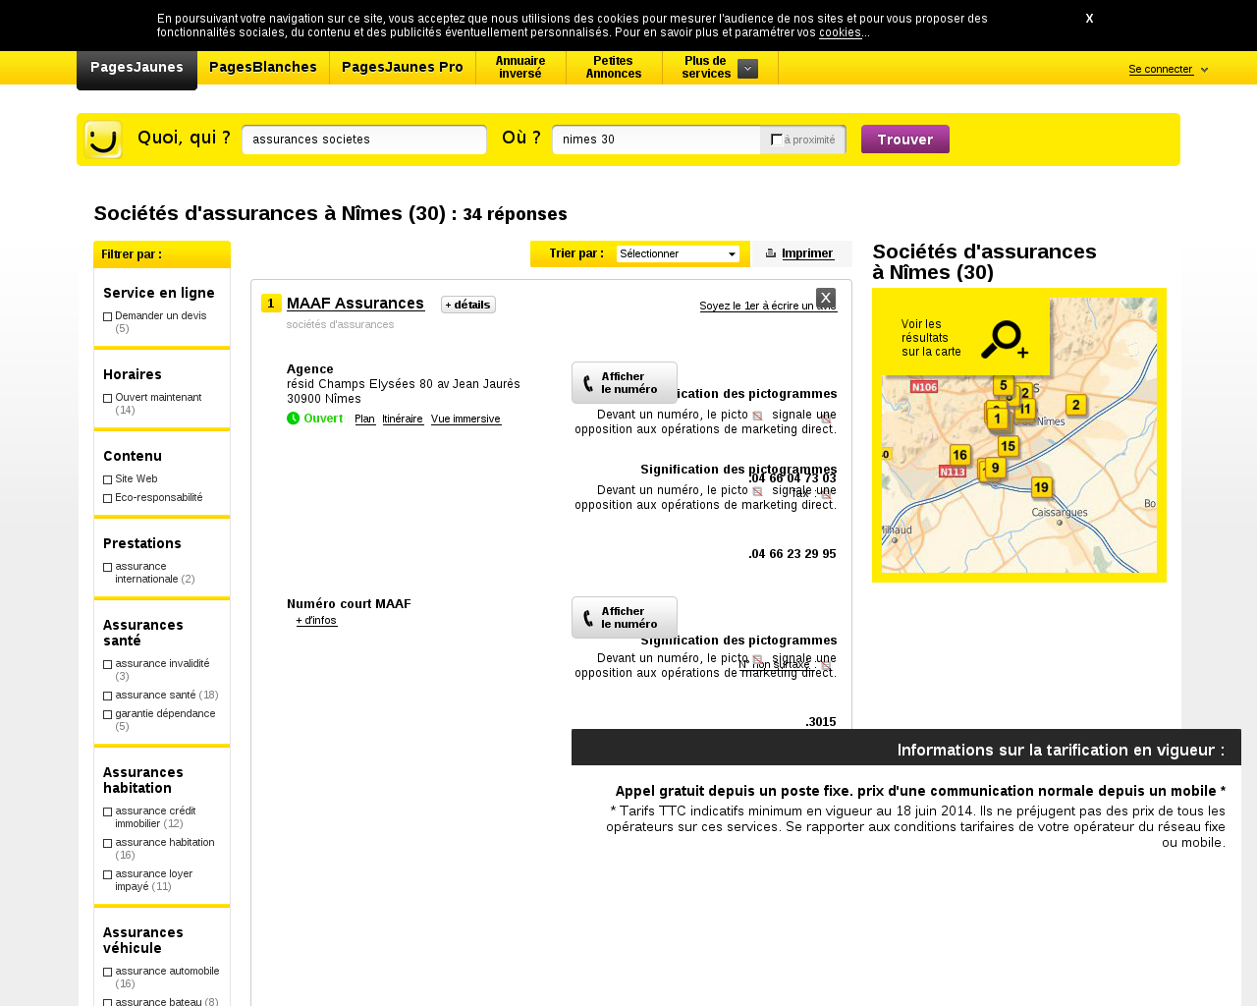
Task: Check 'assurance santé' filter
Action: click(x=108, y=696)
